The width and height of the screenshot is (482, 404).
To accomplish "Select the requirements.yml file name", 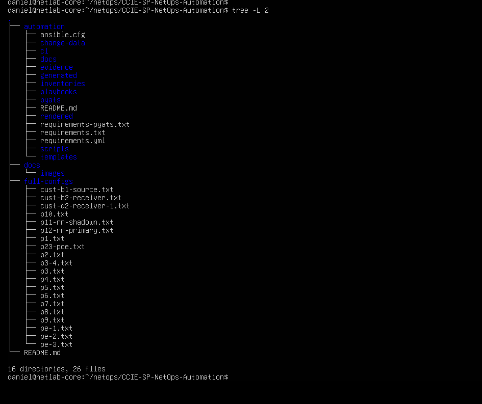I will (x=72, y=141).
